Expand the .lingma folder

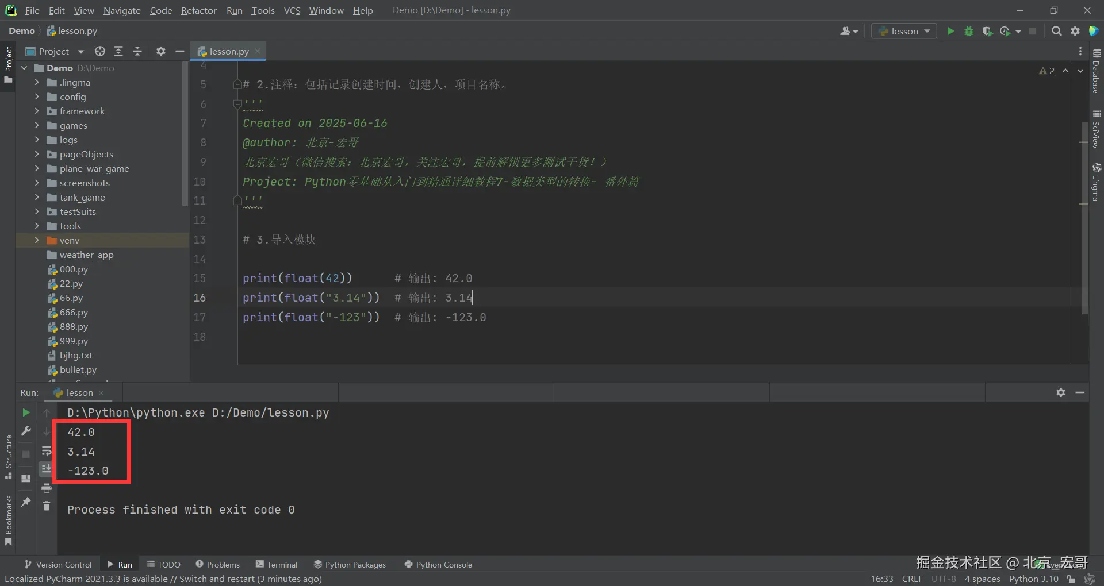pyautogui.click(x=37, y=82)
